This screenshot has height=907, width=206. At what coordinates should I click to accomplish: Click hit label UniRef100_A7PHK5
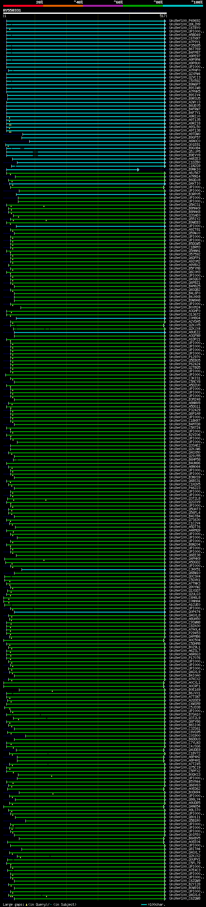coord(185,92)
